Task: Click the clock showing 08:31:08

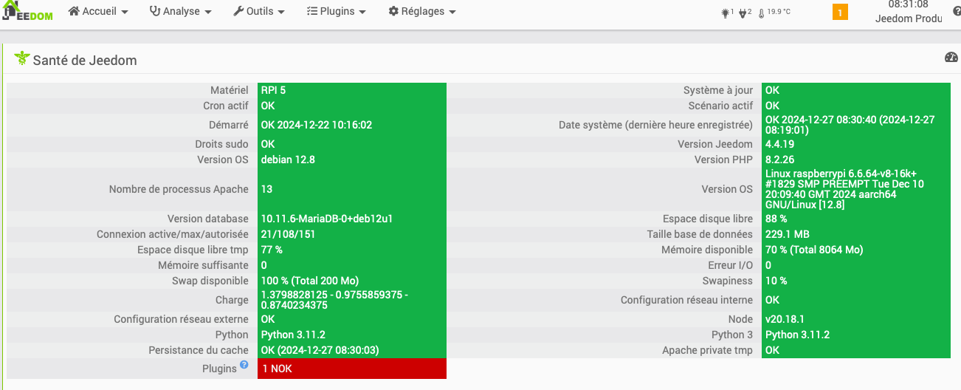Action: pos(908,4)
